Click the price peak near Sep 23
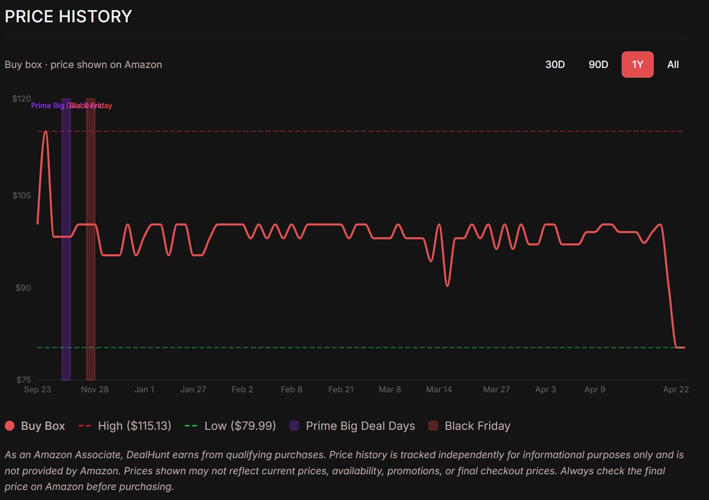The height and width of the screenshot is (500, 709). [x=46, y=131]
